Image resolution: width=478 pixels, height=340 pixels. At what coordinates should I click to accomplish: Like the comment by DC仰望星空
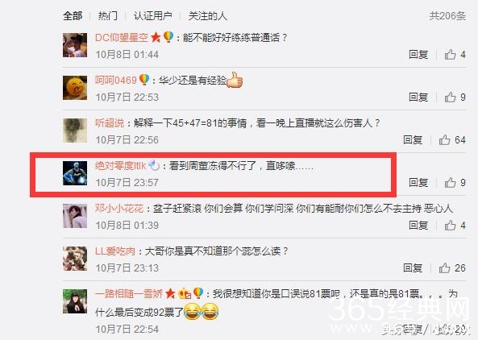click(450, 55)
